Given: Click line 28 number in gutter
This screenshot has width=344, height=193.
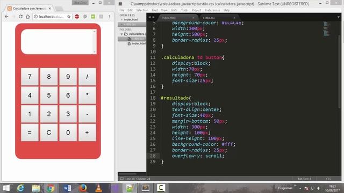Looking at the screenshot, I should coord(153,156).
